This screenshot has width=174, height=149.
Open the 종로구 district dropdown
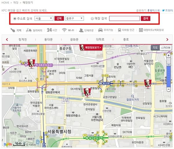74,18
